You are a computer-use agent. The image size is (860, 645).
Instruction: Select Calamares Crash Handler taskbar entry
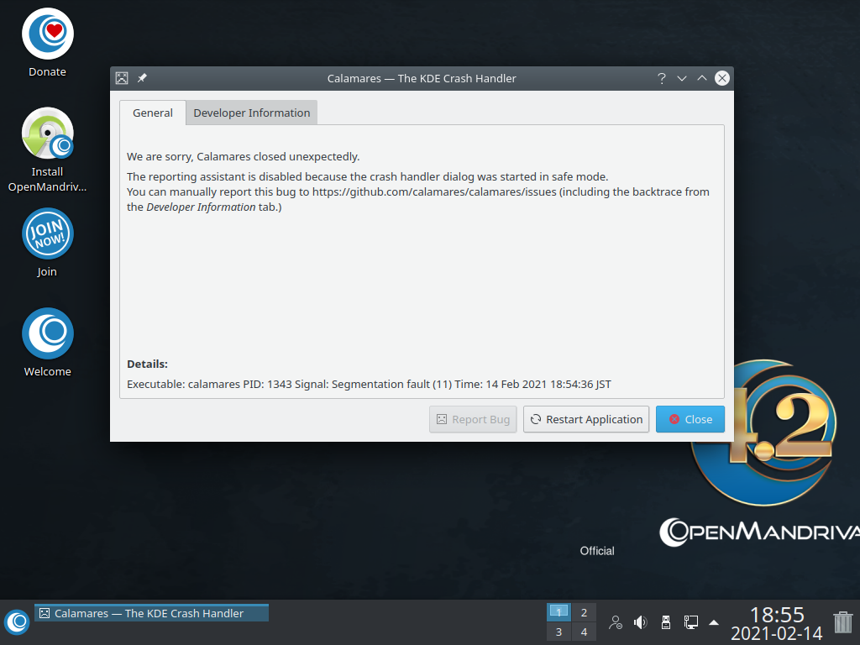[x=151, y=613]
